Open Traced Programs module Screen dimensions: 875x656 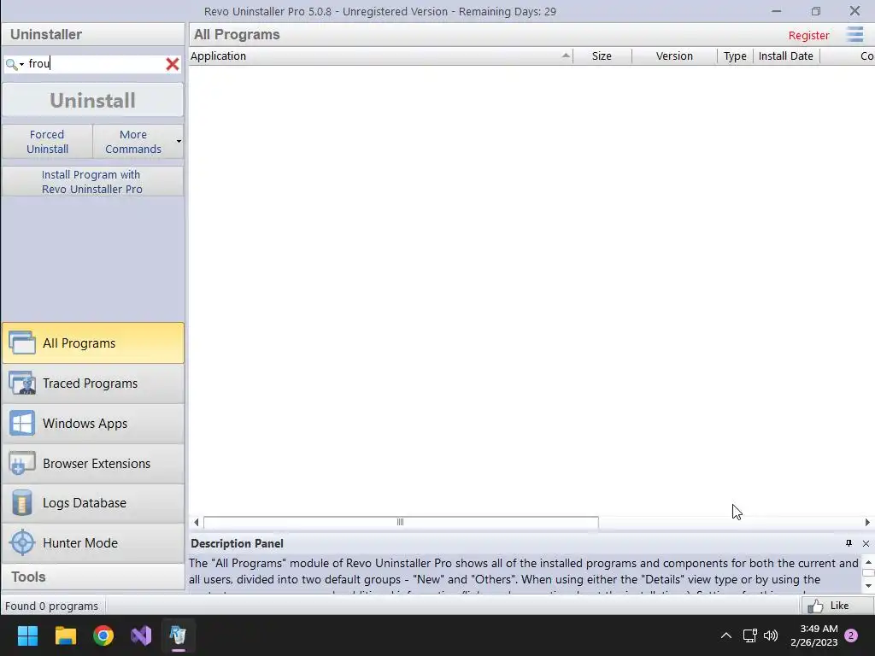click(92, 384)
